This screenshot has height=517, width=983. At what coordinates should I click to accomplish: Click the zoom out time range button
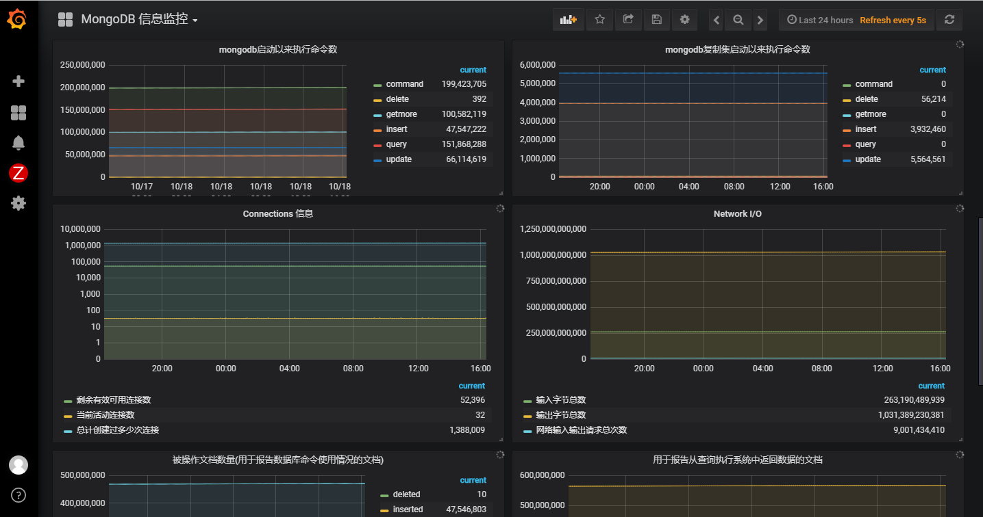coord(738,20)
